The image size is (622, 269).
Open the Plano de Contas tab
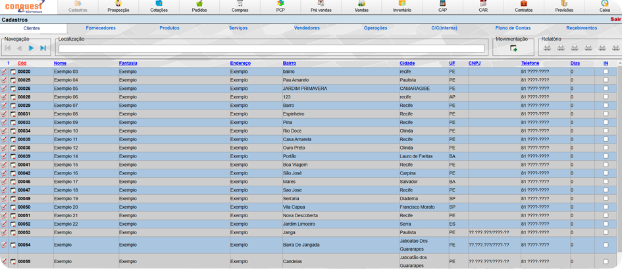[x=513, y=28]
